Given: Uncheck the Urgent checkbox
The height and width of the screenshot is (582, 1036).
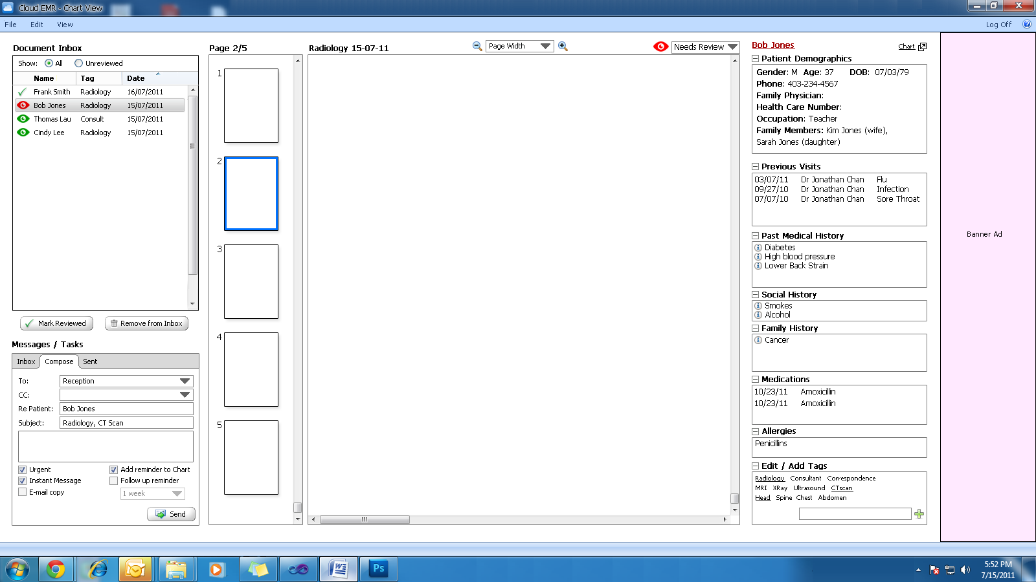Looking at the screenshot, I should pos(23,469).
